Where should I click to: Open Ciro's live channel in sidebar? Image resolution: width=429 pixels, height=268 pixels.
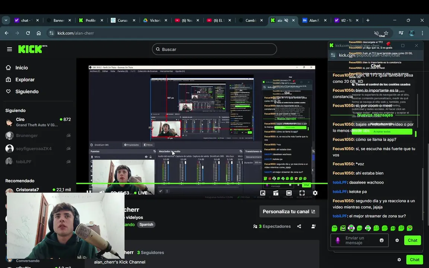(38, 122)
